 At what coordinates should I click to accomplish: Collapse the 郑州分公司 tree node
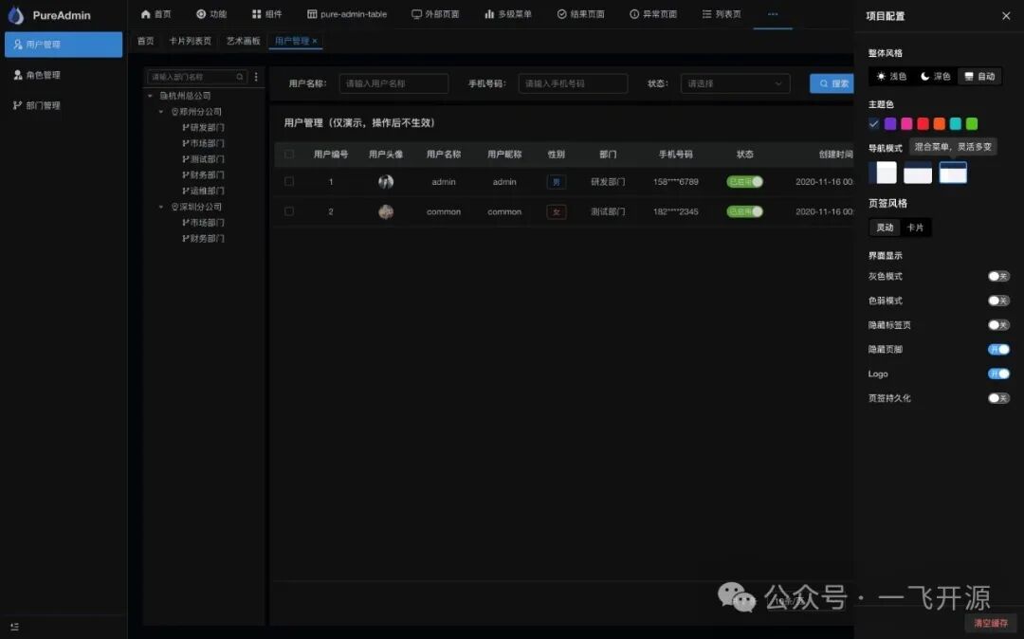point(161,112)
